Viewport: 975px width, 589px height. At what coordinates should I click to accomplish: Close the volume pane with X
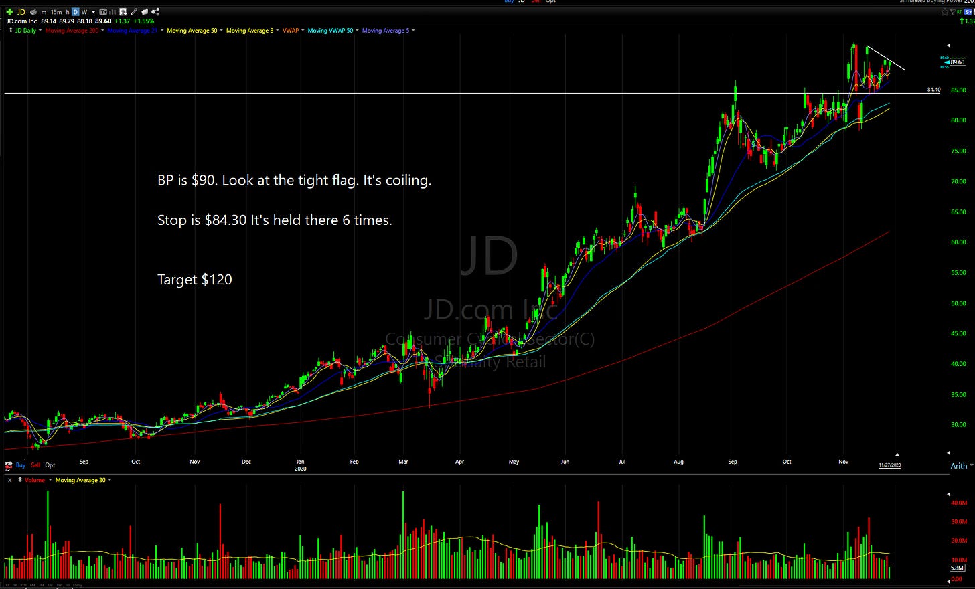[9, 480]
